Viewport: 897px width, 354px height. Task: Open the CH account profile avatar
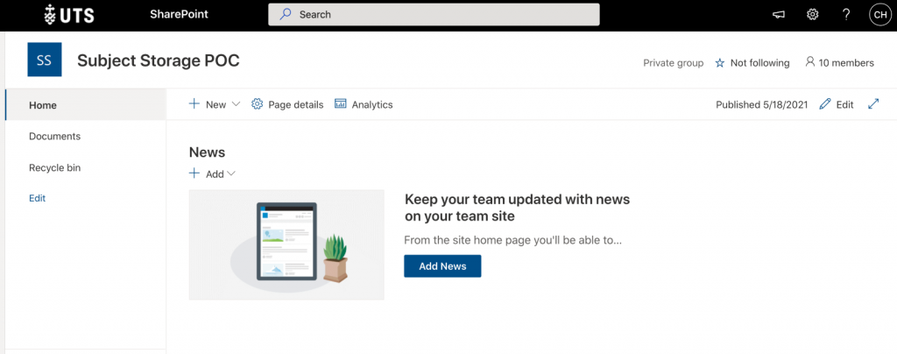pos(879,14)
